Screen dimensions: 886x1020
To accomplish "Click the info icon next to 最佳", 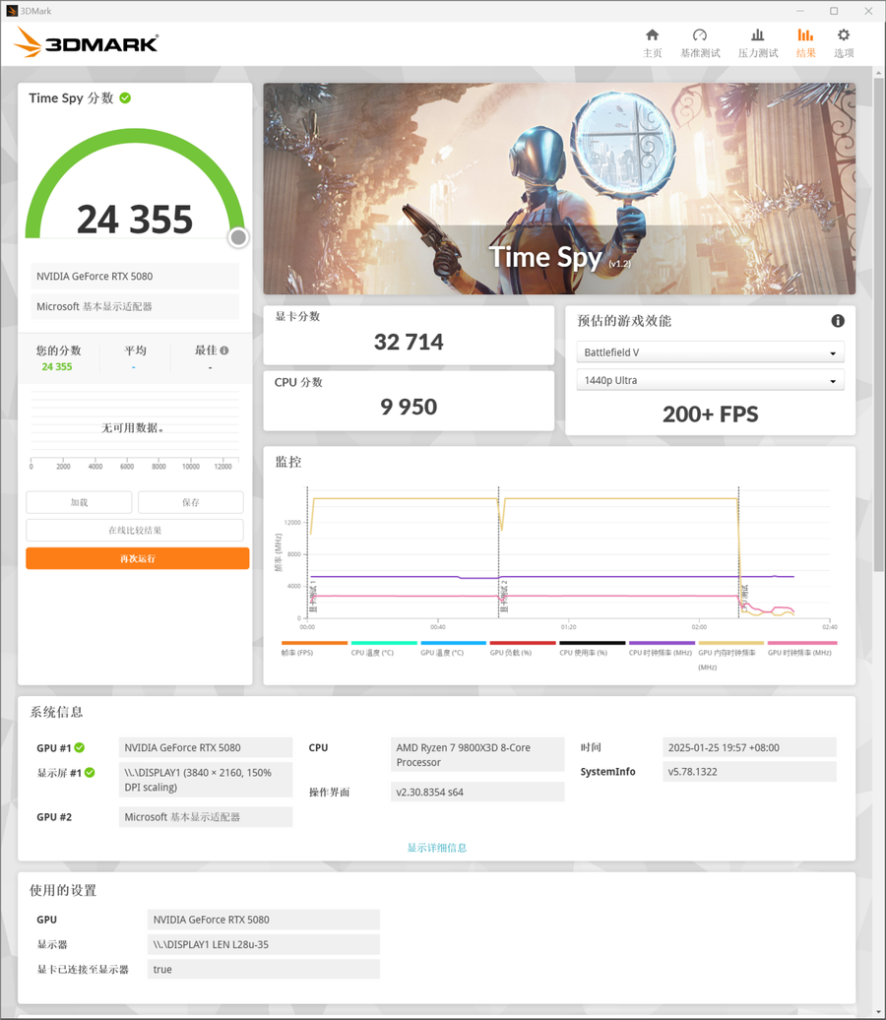I will pyautogui.click(x=224, y=351).
